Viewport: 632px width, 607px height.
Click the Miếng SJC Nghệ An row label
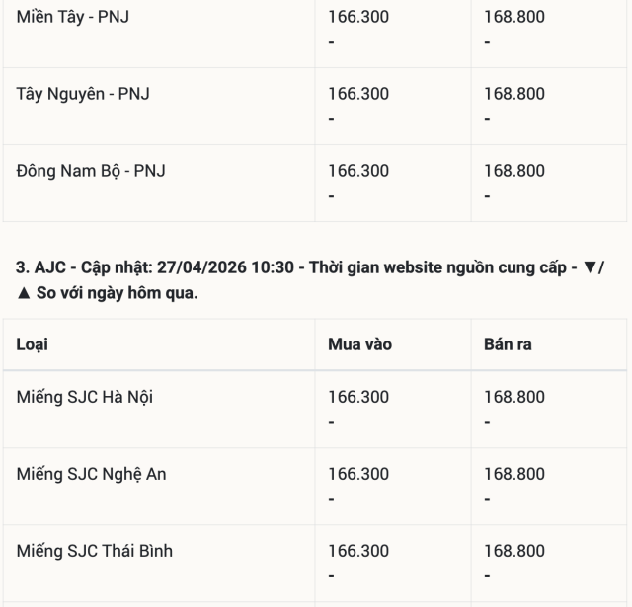click(91, 474)
